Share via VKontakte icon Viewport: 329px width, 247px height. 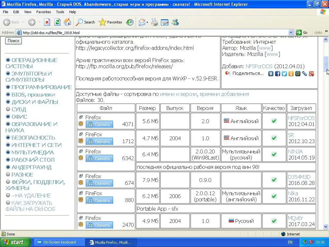(x=271, y=74)
